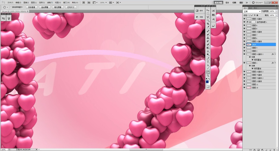Select the Polygonal Lasso tool
The width and height of the screenshot is (279, 151).
(x=208, y=17)
